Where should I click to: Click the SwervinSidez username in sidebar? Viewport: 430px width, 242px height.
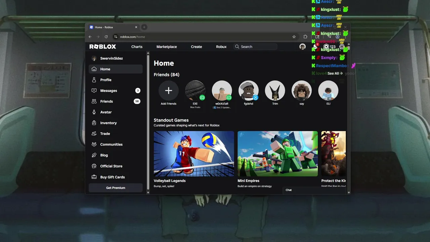[112, 58]
